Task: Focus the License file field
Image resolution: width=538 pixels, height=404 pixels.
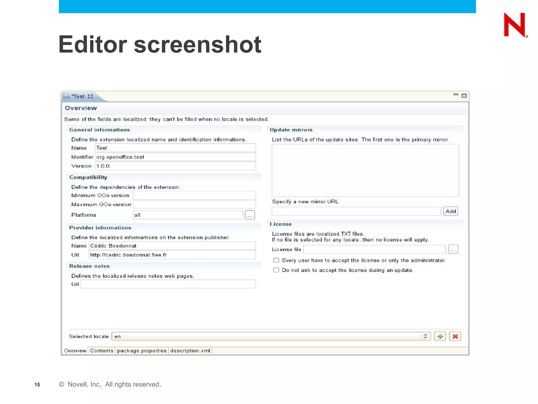Action: pyautogui.click(x=375, y=249)
